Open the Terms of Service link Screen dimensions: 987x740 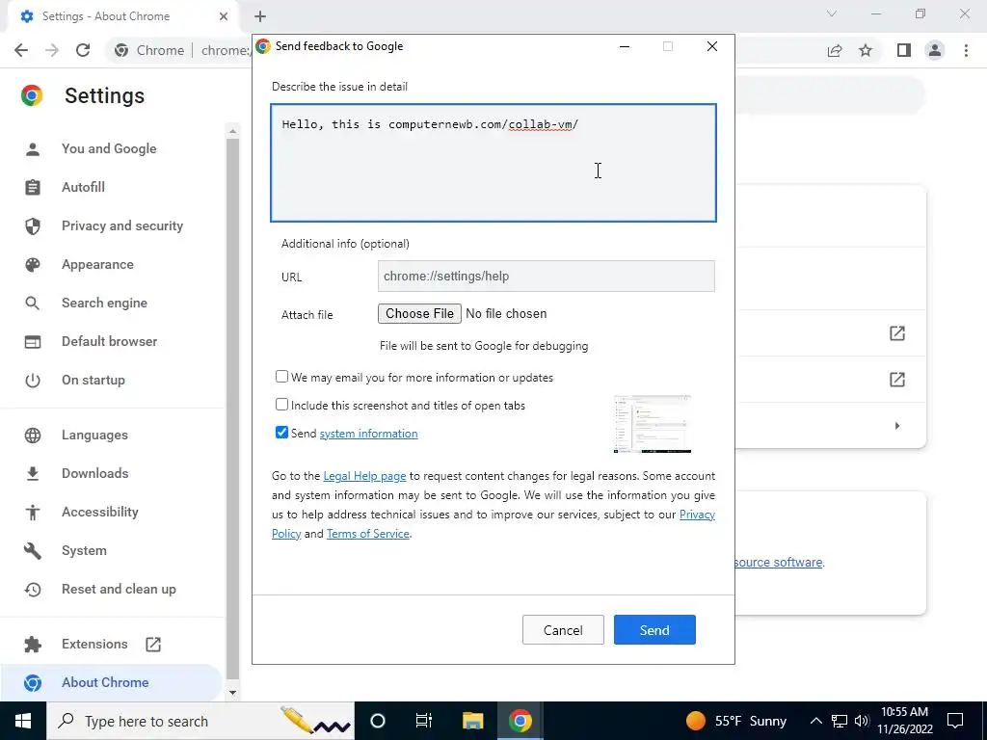point(367,534)
